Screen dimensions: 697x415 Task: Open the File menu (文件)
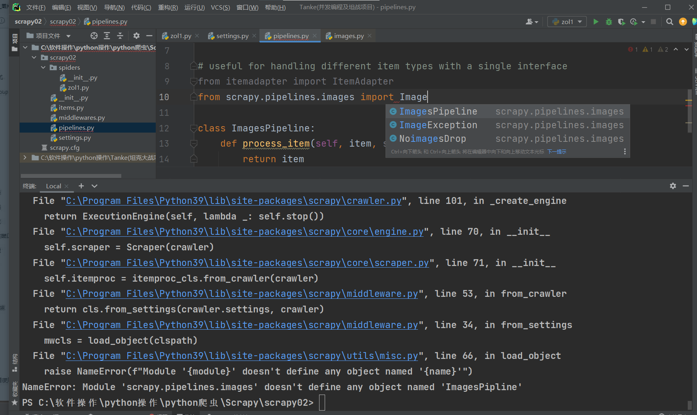(36, 8)
